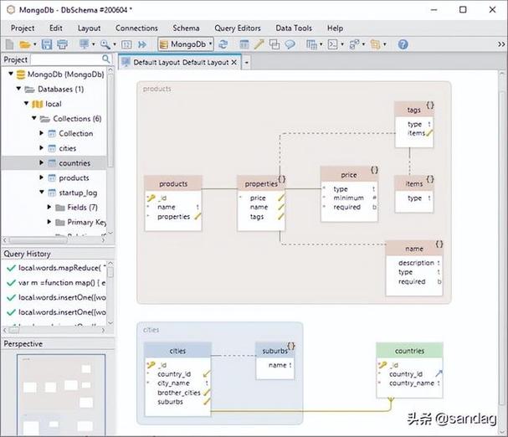Click the Project search input field
This screenshot has width=508, height=437.
(66, 59)
